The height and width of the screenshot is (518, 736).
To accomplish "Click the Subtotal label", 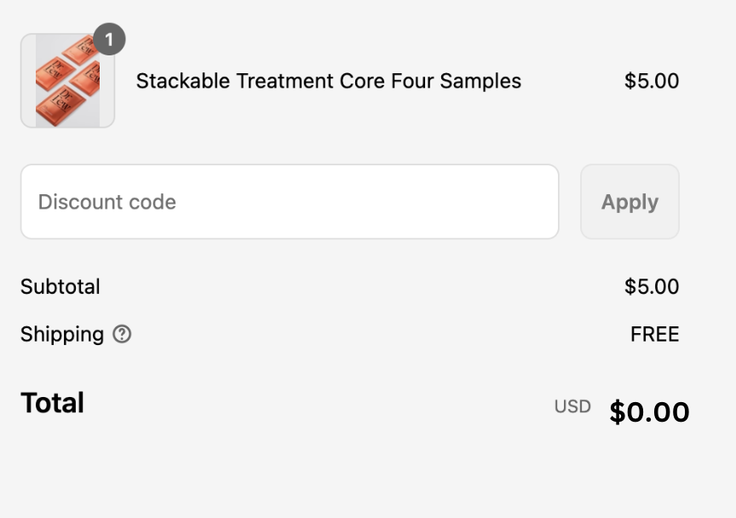I will click(x=60, y=286).
